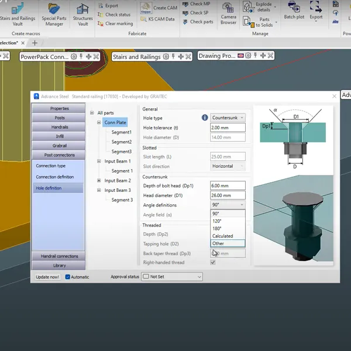Run Clear marking command
Image resolution: width=351 pixels, height=351 pixels.
pyautogui.click(x=115, y=23)
